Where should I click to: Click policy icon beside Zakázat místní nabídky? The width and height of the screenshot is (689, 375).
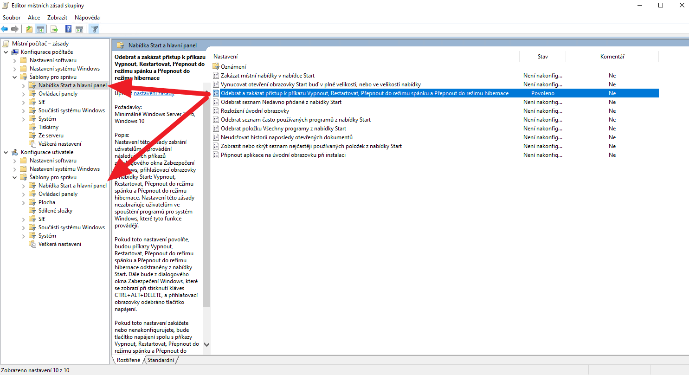pyautogui.click(x=216, y=76)
